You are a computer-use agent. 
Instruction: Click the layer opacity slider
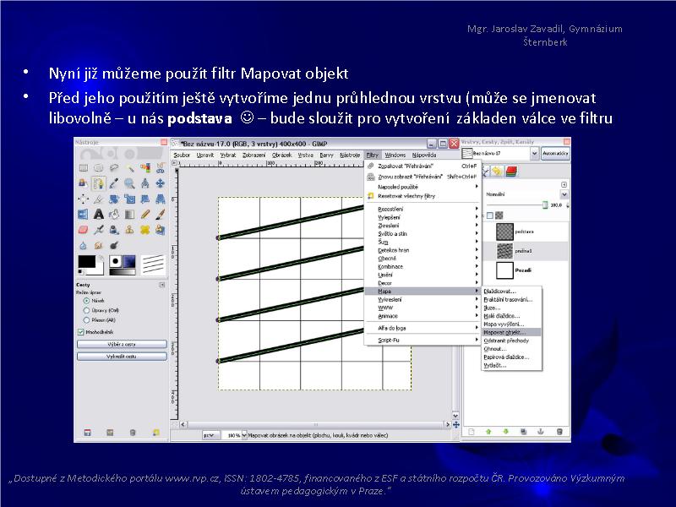517,205
